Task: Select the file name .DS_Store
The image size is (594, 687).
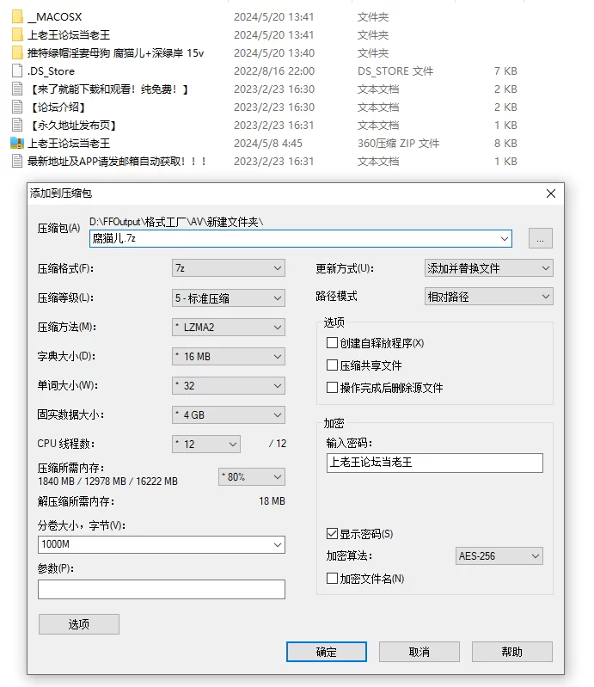Action: click(51, 71)
